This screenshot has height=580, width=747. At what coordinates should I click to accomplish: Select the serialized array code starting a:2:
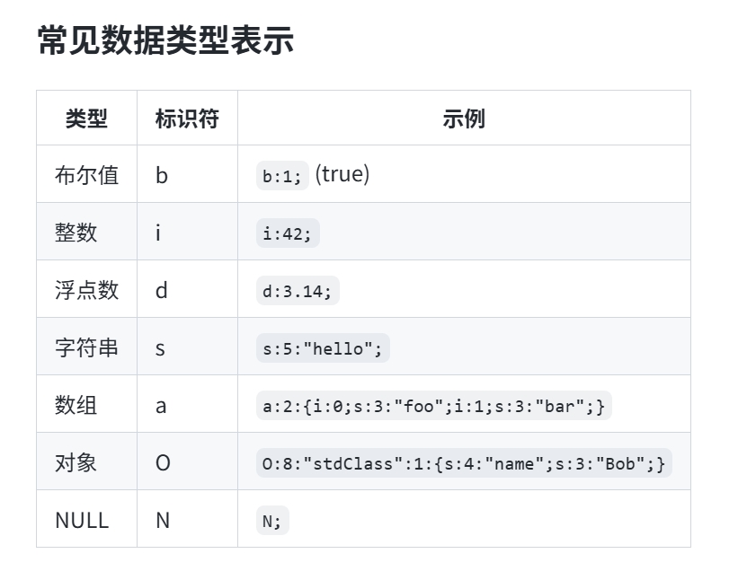[x=433, y=406]
